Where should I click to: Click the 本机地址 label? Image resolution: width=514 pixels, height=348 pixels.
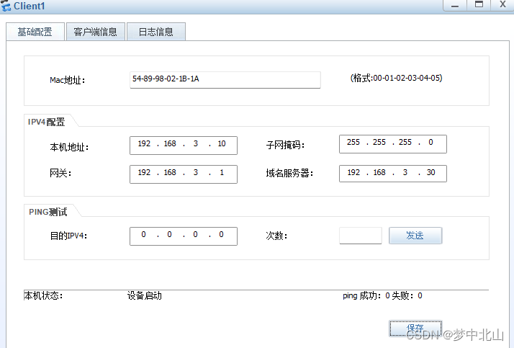(x=69, y=147)
